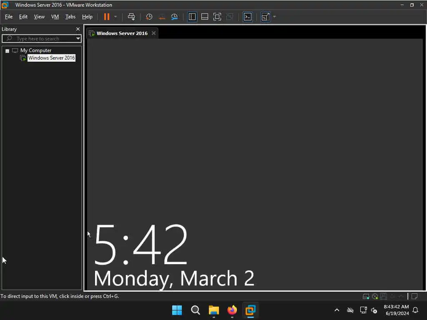Open the File menu
This screenshot has height=320, width=427.
pyautogui.click(x=9, y=17)
